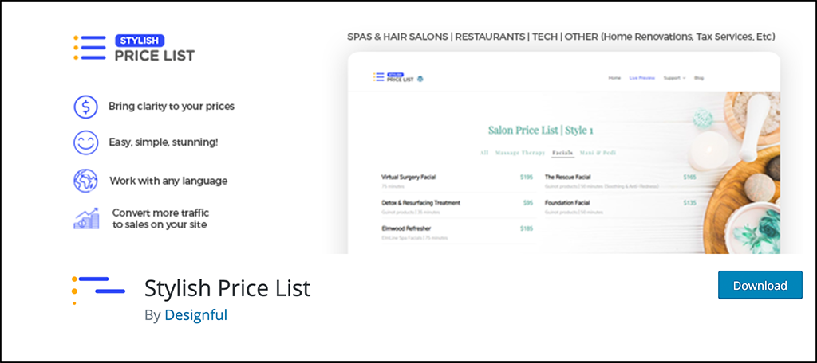Select the Live Preview menu item
This screenshot has height=363, width=817.
tap(642, 78)
